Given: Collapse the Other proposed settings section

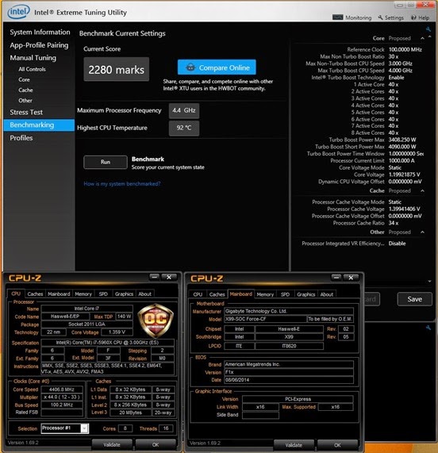Looking at the screenshot, I should [x=422, y=232].
